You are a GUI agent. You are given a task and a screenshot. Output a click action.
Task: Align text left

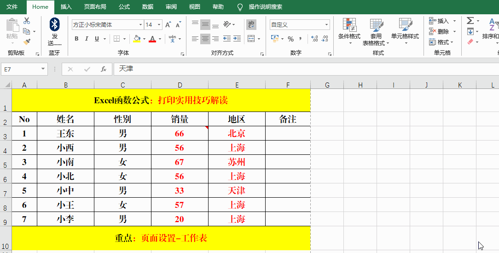click(195, 39)
